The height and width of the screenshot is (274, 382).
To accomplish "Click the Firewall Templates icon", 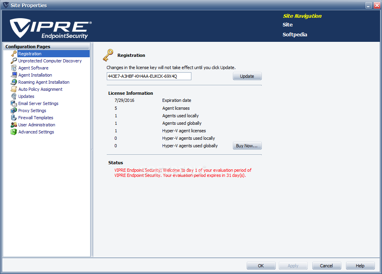I will tap(14, 118).
